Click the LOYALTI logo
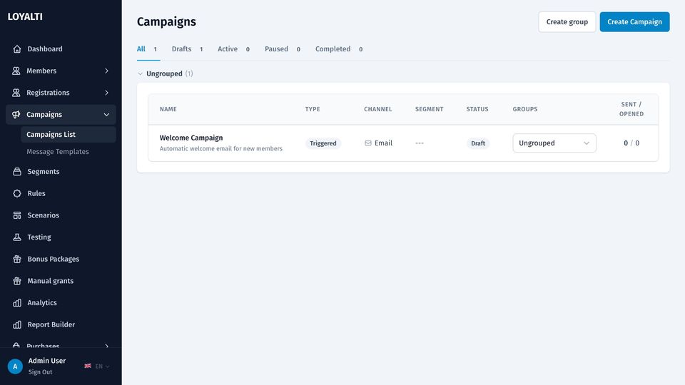Screen dimensions: 685x385 tap(25, 16)
